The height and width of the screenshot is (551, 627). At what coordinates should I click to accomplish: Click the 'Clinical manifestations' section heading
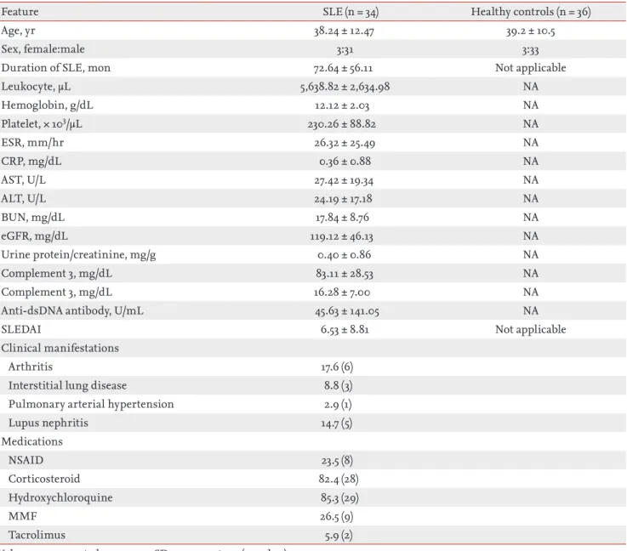point(60,348)
